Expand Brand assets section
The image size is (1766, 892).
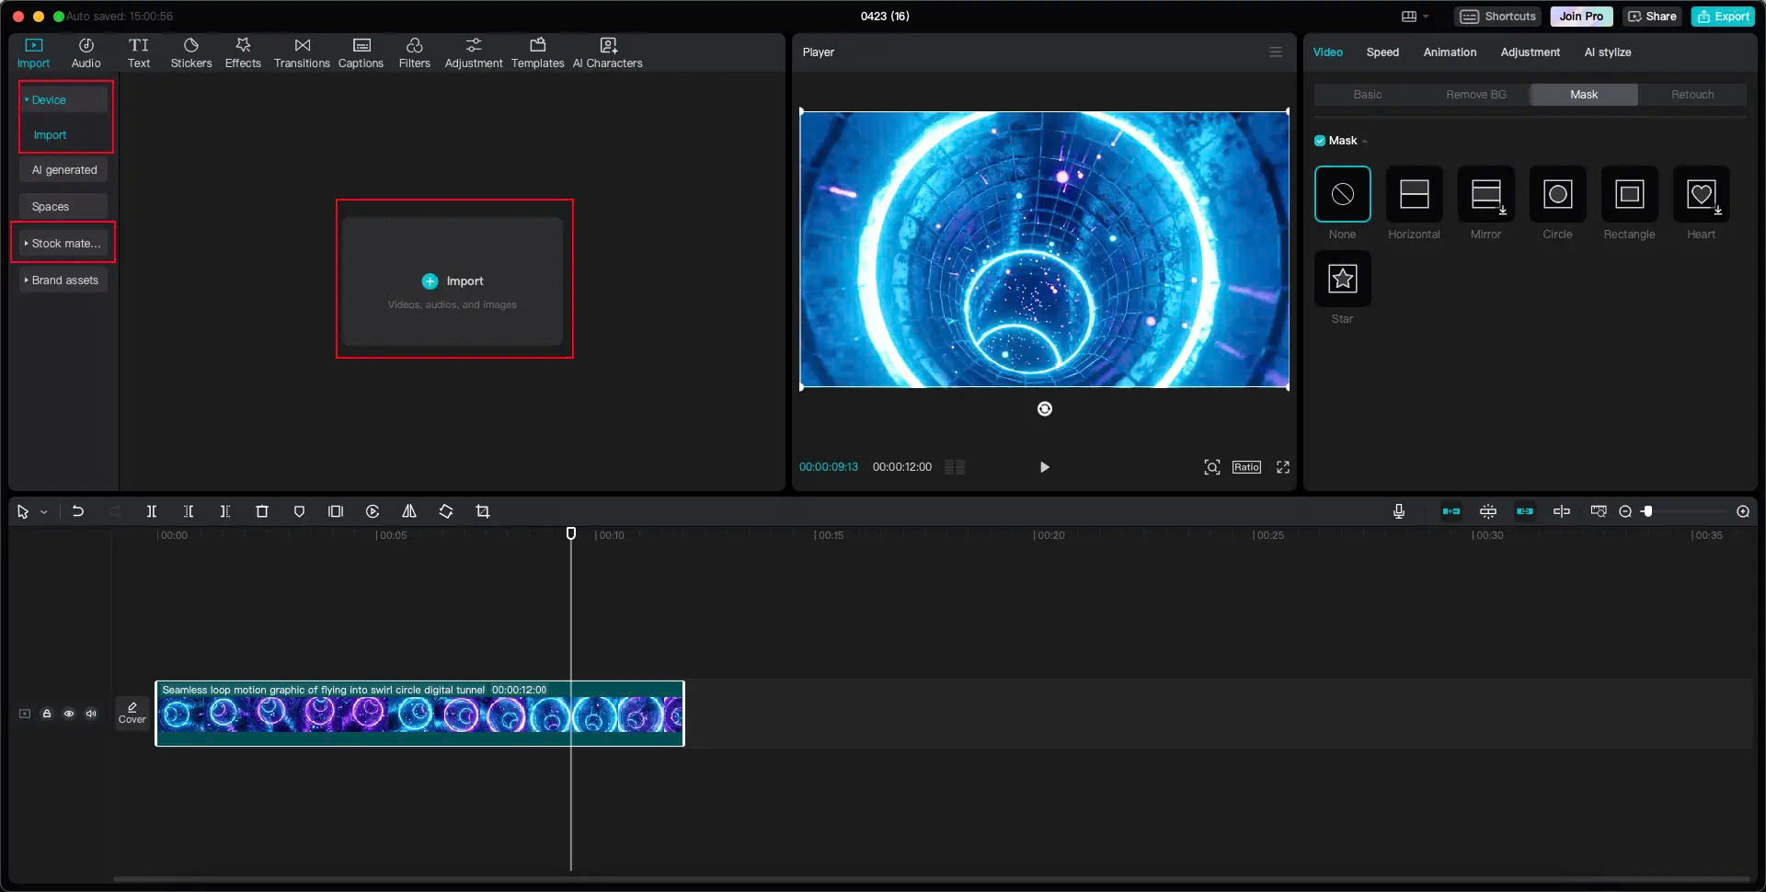point(64,280)
